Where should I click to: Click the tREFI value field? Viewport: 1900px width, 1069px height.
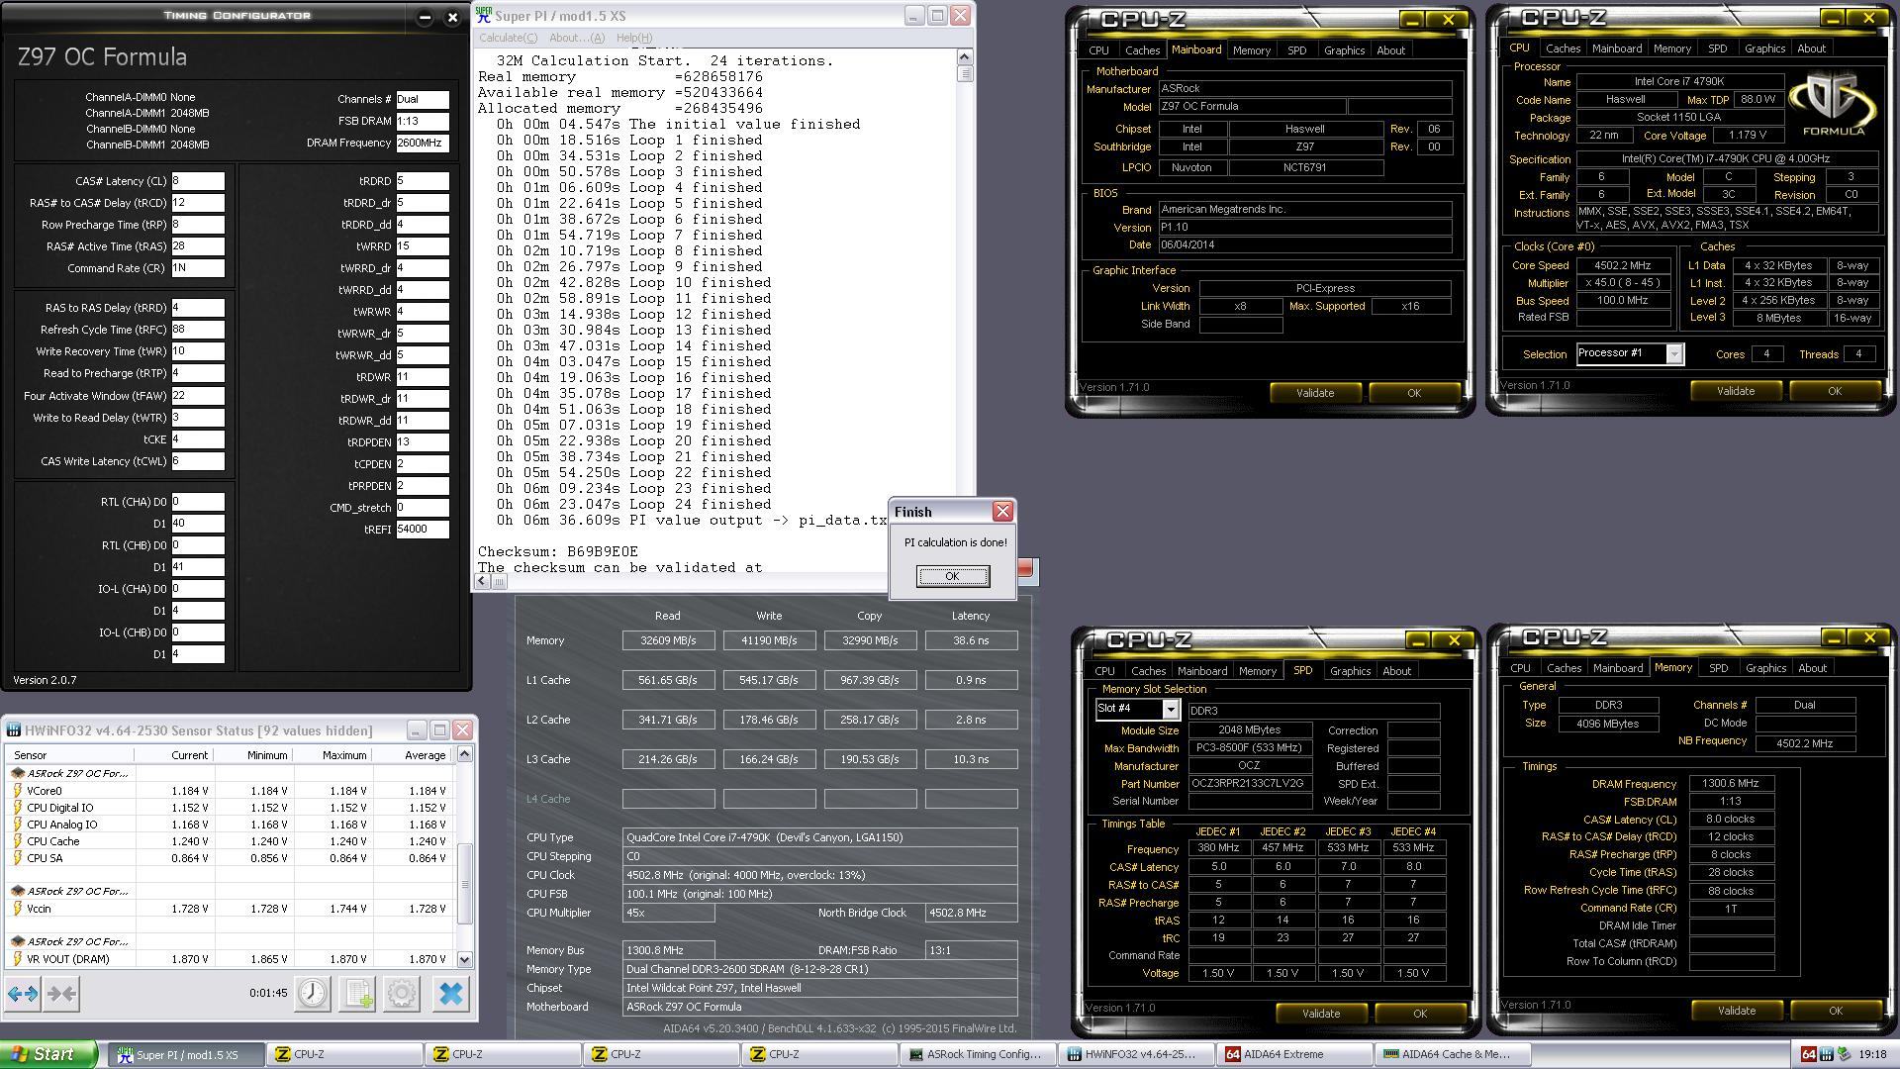point(423,530)
